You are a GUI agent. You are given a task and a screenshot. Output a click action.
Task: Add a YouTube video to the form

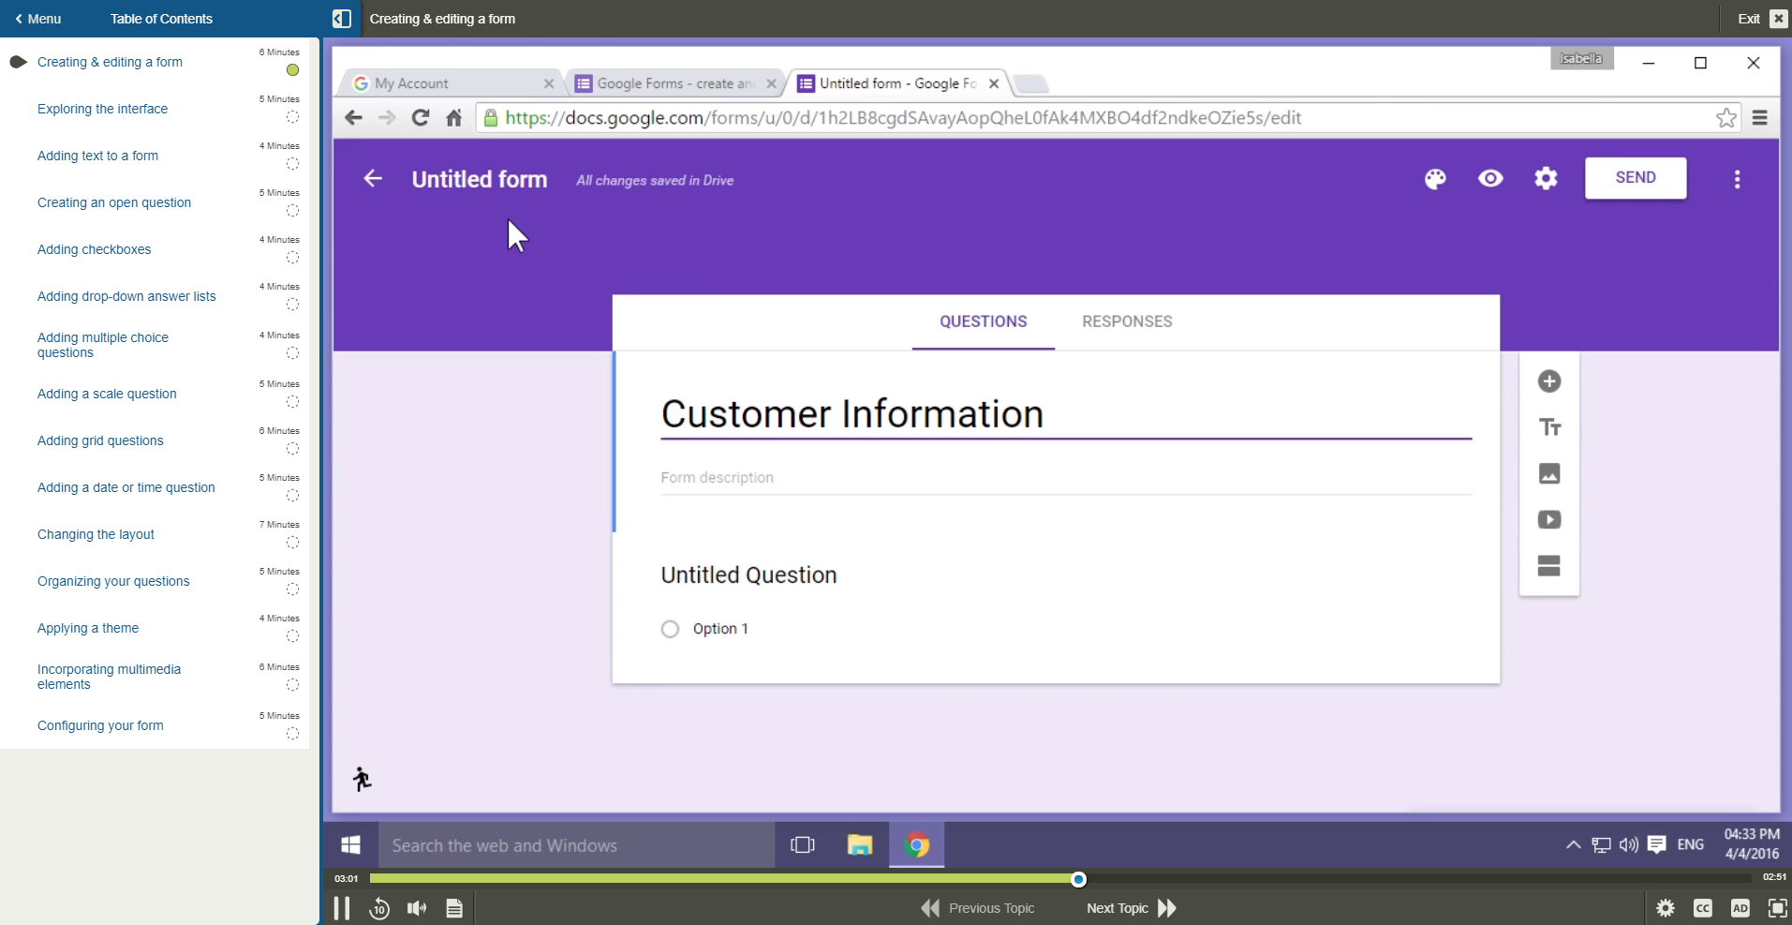(1549, 519)
